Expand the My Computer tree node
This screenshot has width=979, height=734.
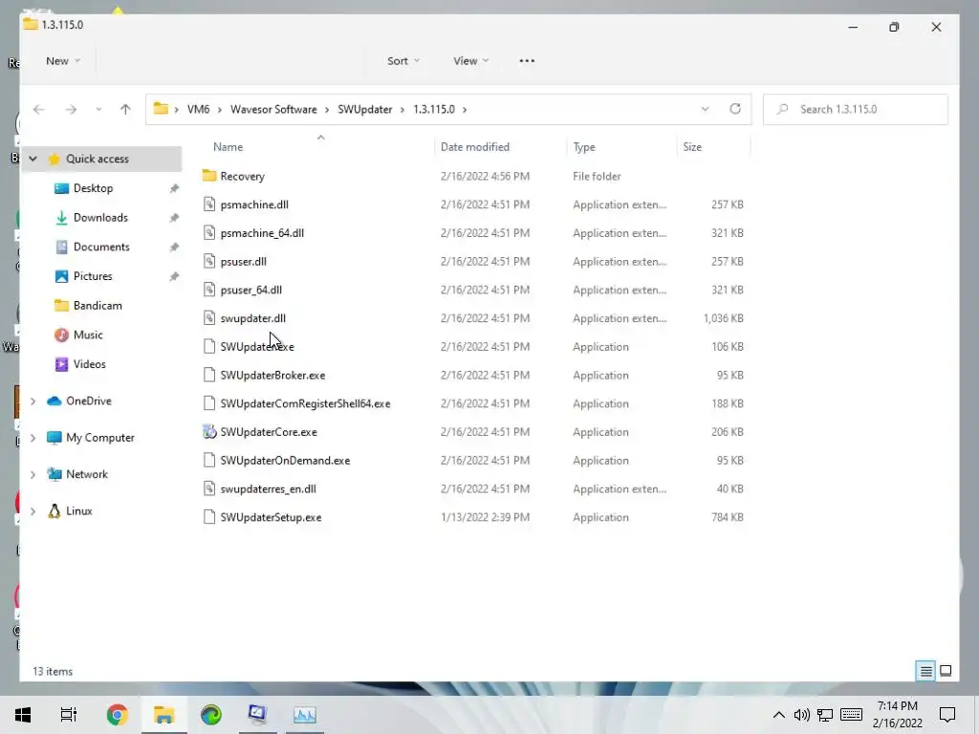[x=33, y=438]
